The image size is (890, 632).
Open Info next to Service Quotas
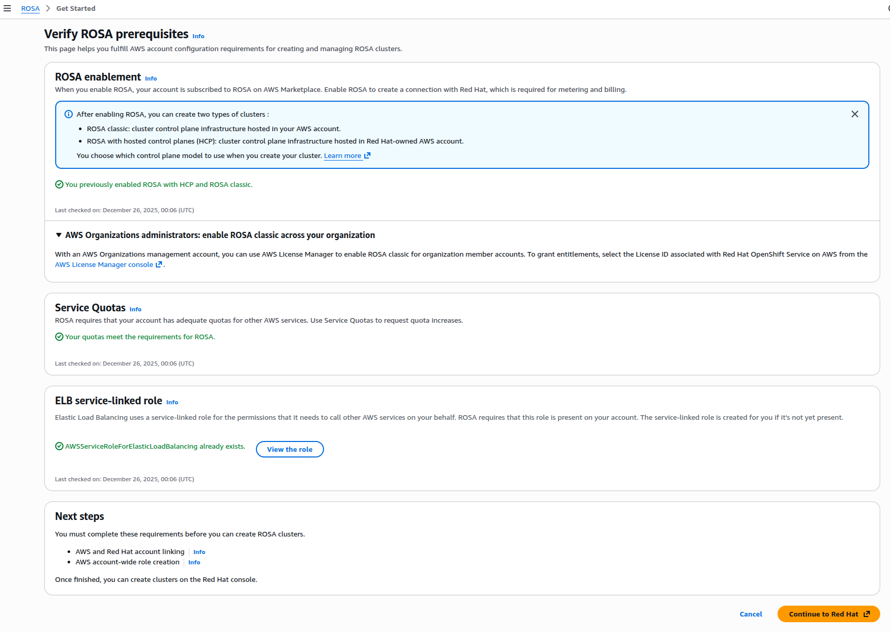click(x=135, y=309)
